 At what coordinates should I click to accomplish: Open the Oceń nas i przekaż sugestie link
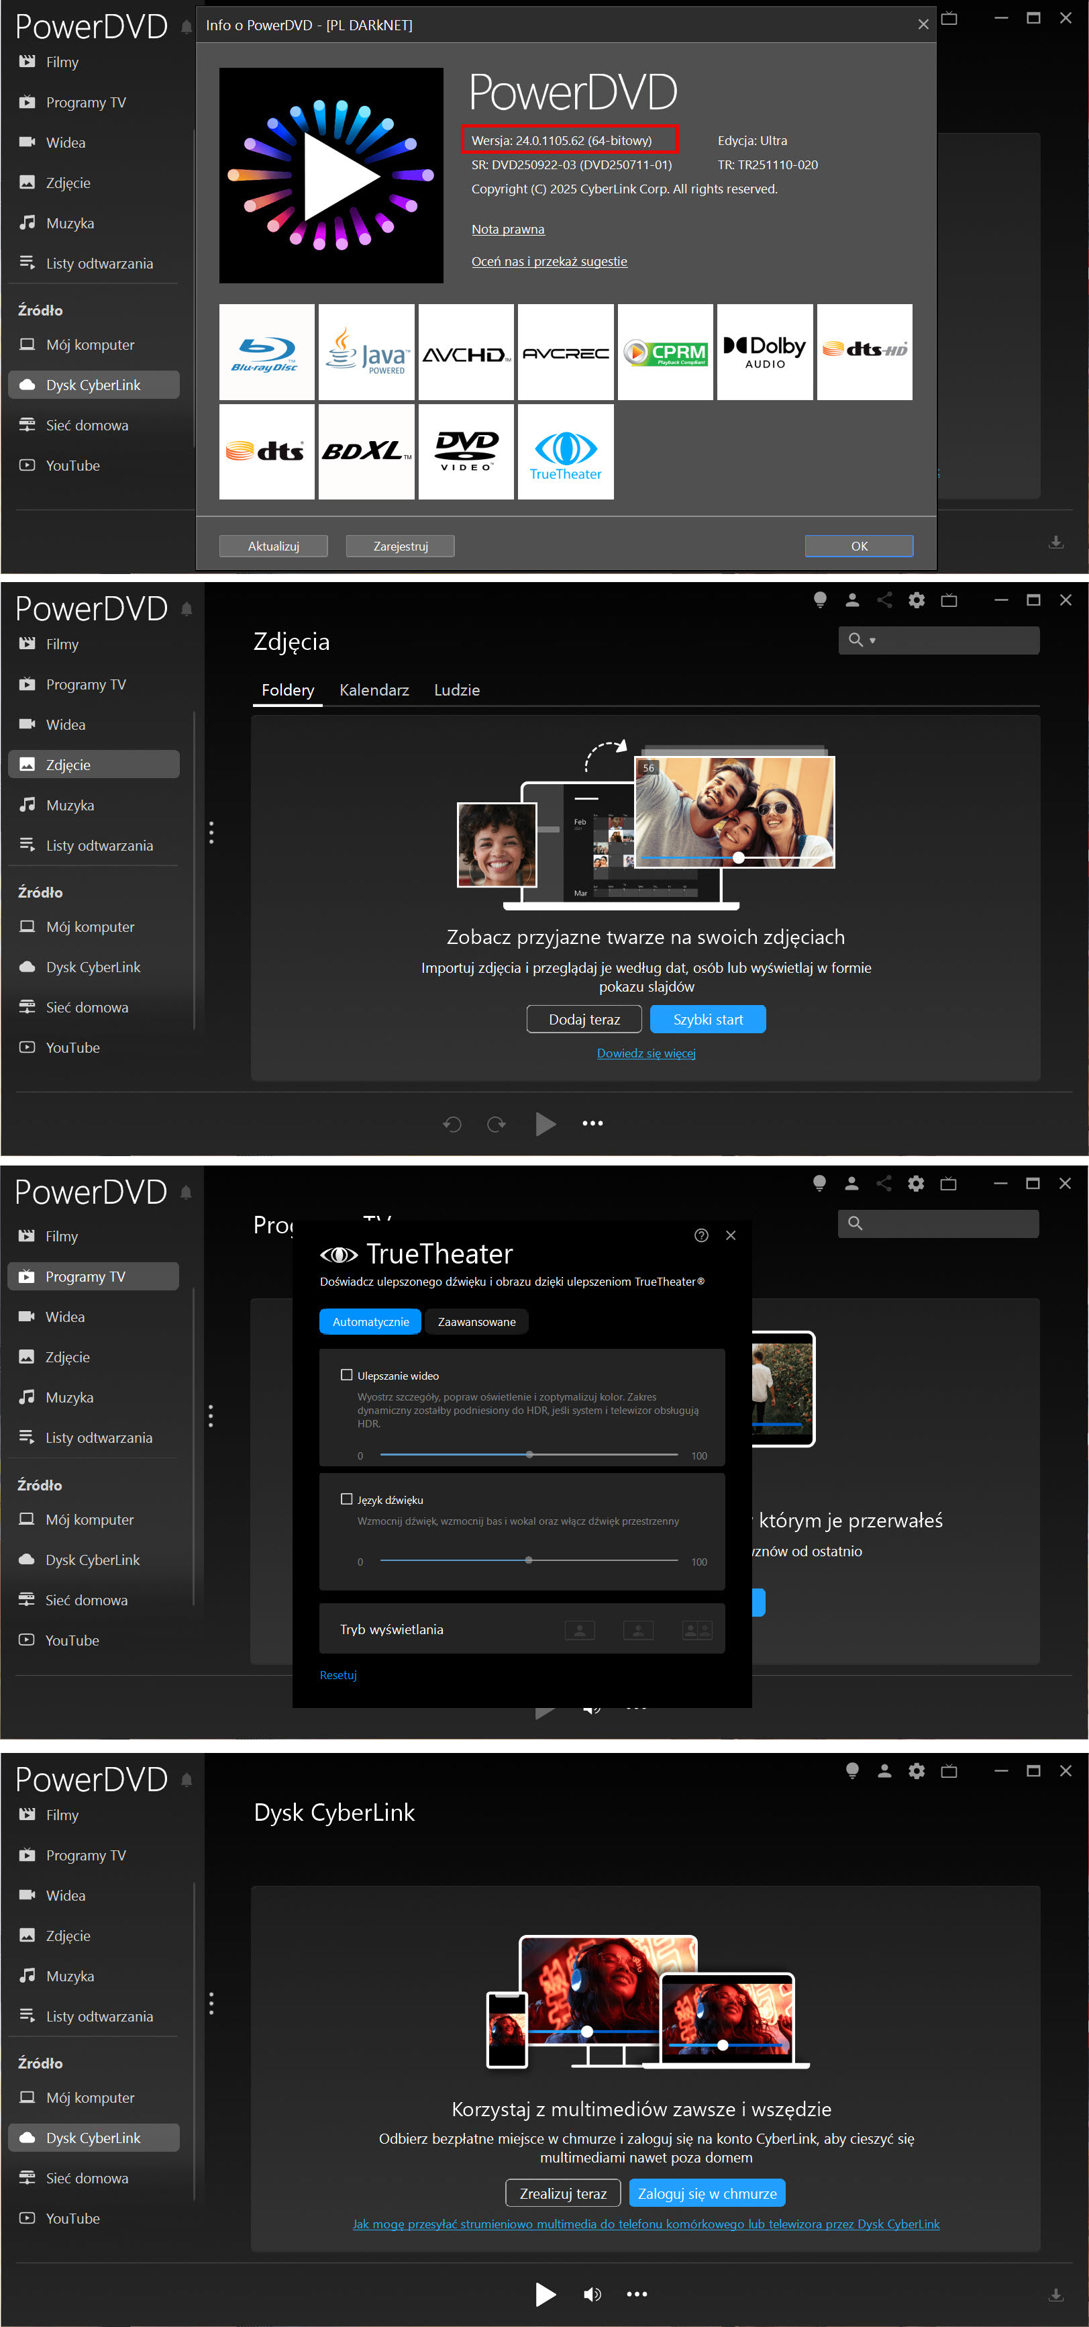click(x=549, y=262)
